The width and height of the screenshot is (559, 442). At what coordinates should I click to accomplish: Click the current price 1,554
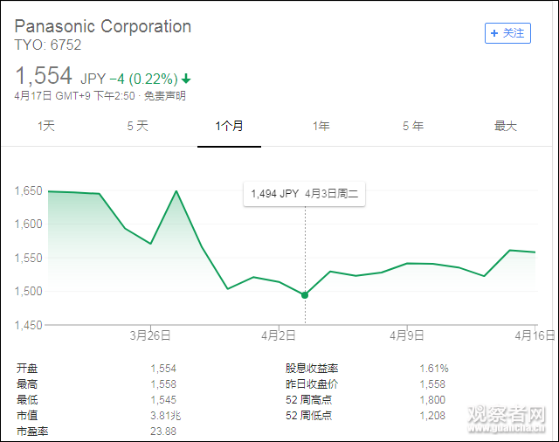click(44, 76)
